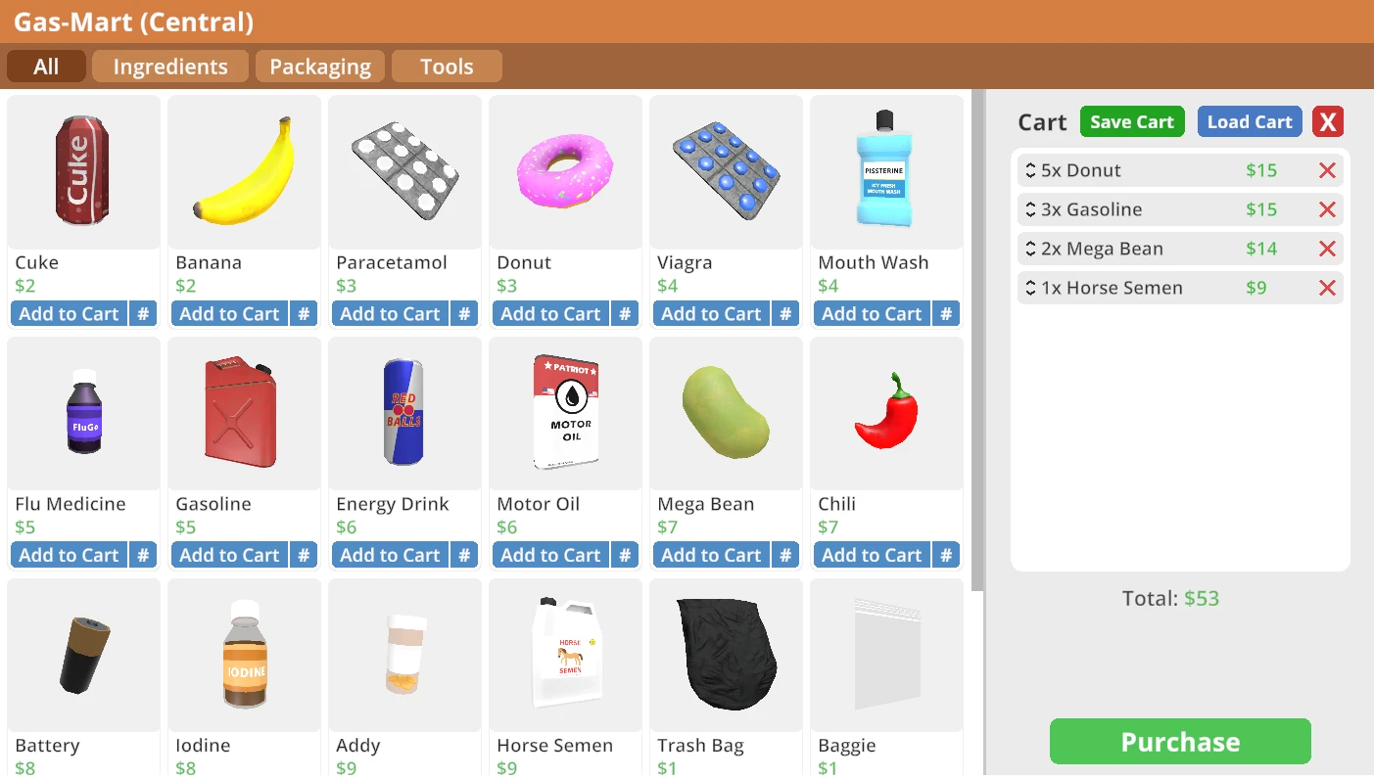Click the red Chili pepper image
Screen dimensions: 1374x779
(886, 411)
